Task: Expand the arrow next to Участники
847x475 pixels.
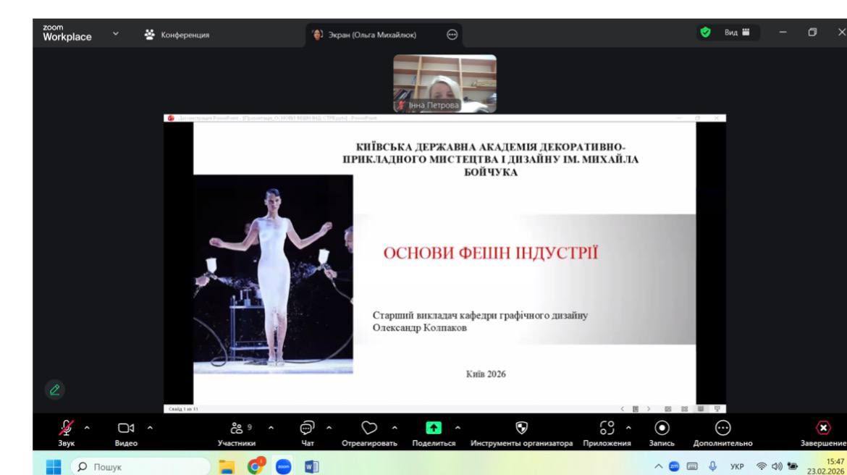Action: tap(271, 427)
